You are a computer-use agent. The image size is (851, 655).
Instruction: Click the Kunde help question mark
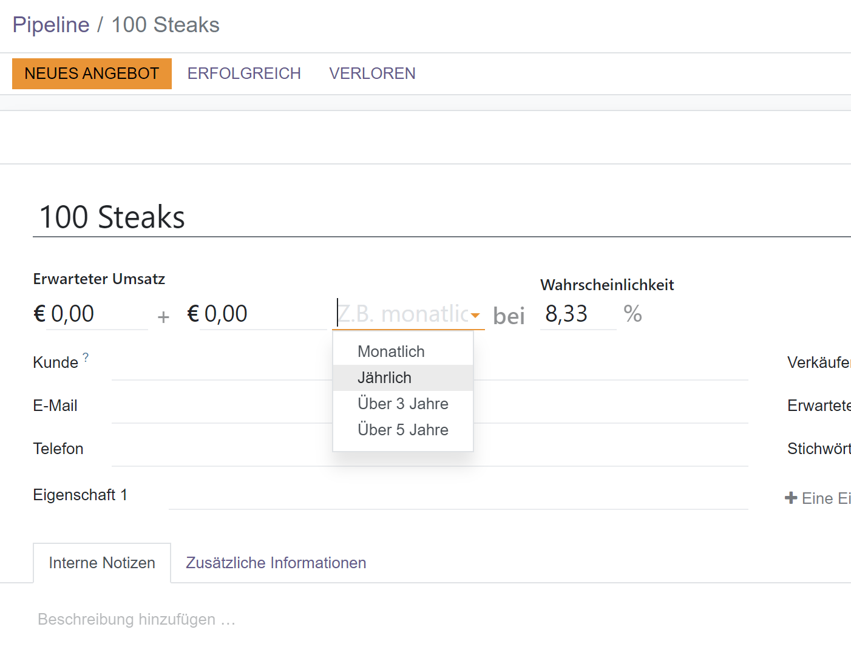pyautogui.click(x=86, y=358)
